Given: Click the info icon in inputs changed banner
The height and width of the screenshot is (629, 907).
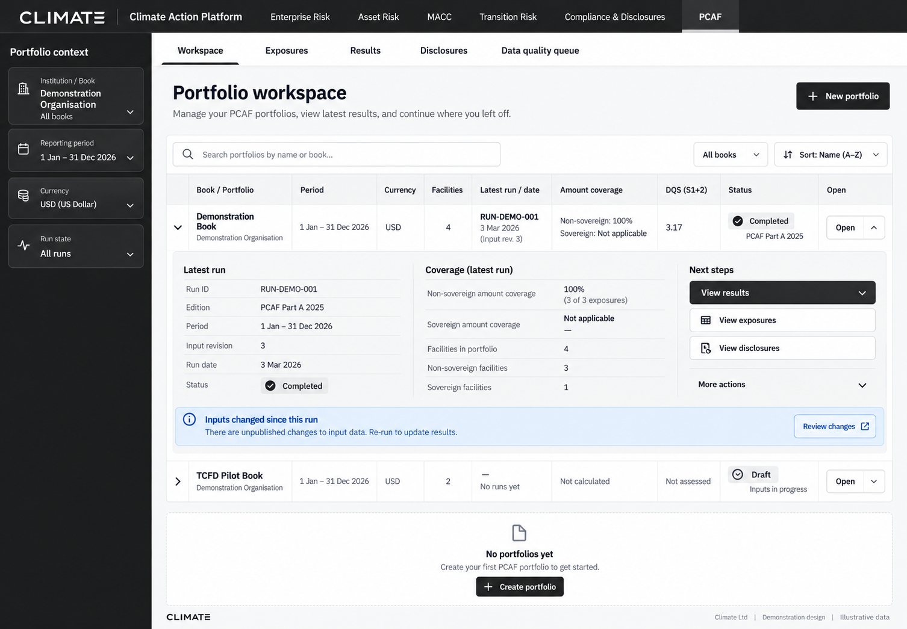Looking at the screenshot, I should 189,420.
